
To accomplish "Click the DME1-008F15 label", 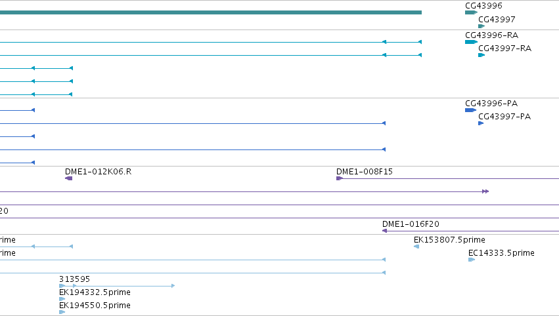I will click(x=365, y=172).
